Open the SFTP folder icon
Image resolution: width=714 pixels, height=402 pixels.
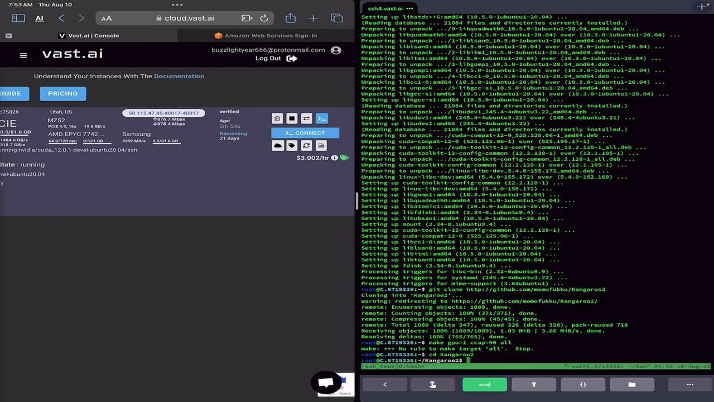[x=632, y=384]
